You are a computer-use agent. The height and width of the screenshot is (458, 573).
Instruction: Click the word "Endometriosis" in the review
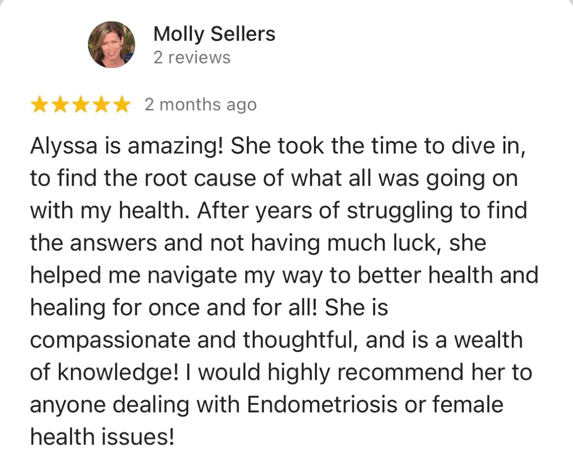point(322,405)
